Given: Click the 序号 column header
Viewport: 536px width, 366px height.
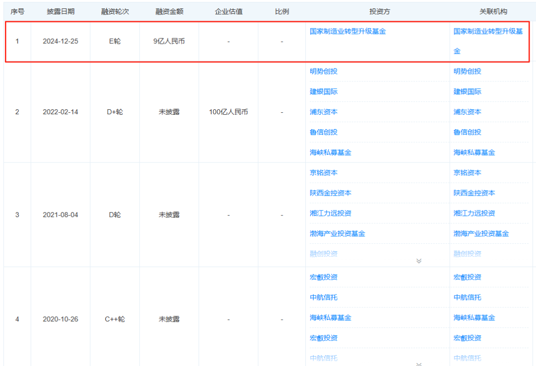Looking at the screenshot, I should 17,11.
